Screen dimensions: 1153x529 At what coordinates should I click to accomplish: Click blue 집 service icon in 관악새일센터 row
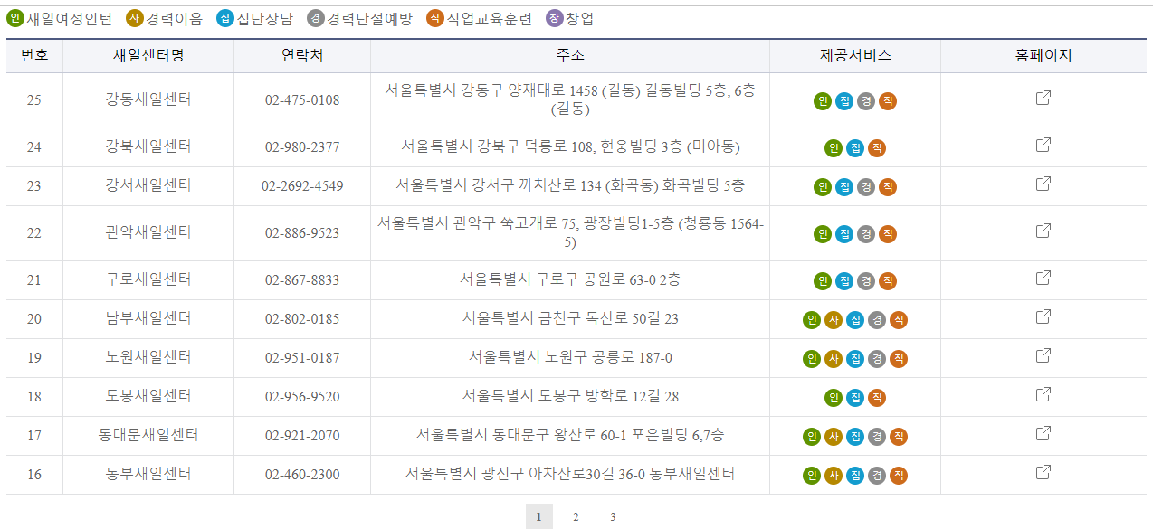click(844, 234)
